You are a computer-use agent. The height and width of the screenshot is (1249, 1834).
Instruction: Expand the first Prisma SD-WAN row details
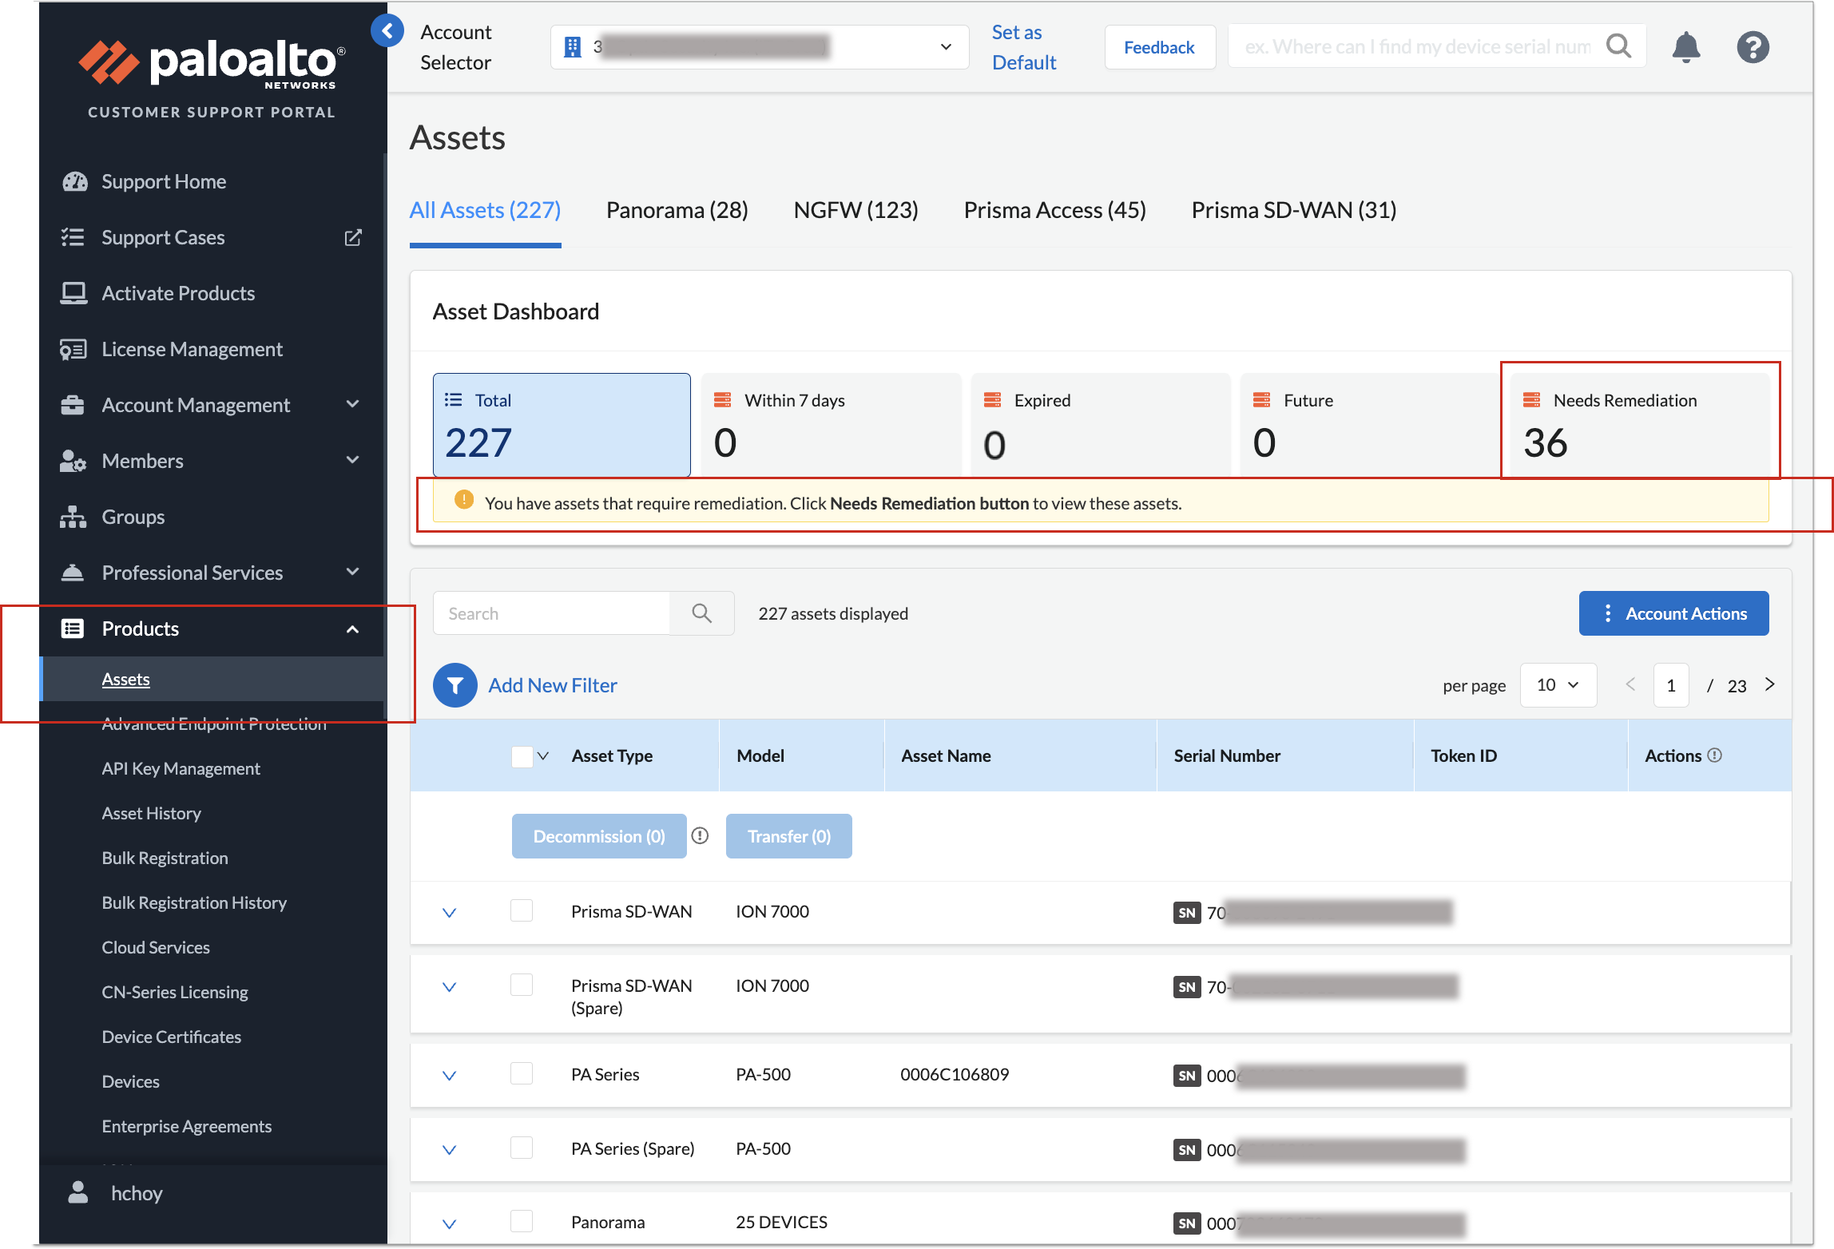pos(449,912)
